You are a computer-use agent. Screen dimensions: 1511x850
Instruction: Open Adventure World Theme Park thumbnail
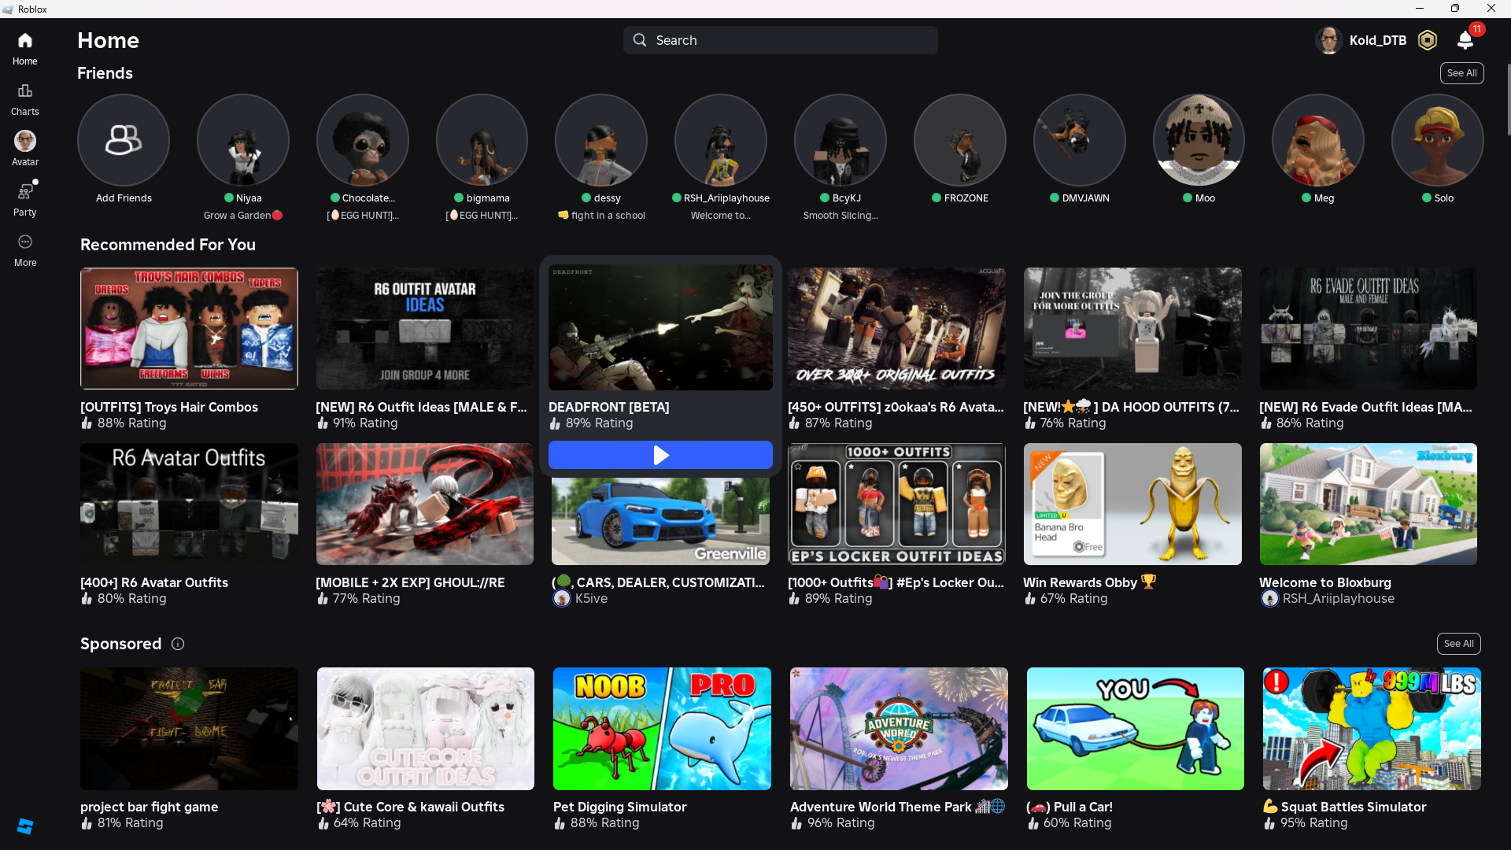point(899,729)
